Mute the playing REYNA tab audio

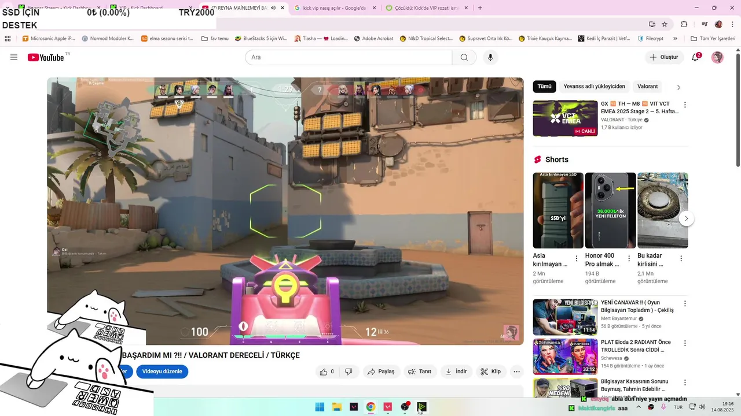[x=273, y=8]
